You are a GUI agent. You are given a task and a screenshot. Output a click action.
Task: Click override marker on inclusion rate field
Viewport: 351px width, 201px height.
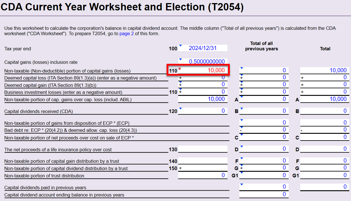coord(180,59)
